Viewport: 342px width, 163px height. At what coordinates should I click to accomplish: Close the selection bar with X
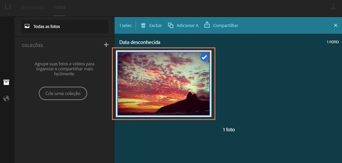336,25
